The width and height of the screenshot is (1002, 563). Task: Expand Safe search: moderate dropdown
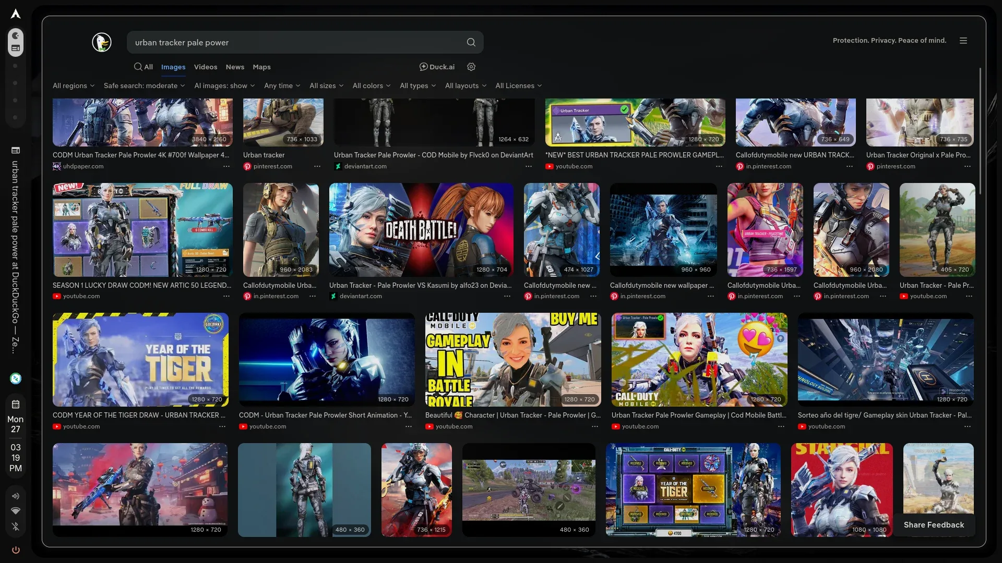click(144, 85)
